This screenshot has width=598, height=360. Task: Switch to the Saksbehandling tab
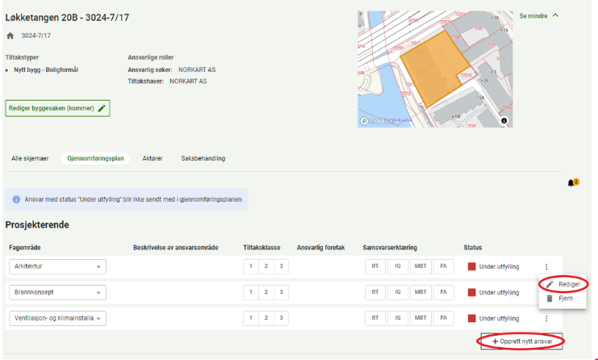click(203, 158)
